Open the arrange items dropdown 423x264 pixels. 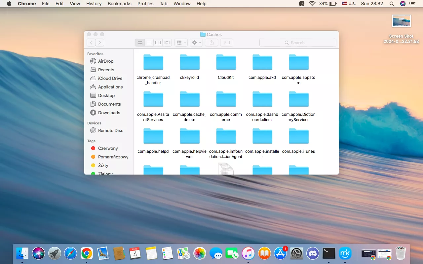(x=181, y=43)
